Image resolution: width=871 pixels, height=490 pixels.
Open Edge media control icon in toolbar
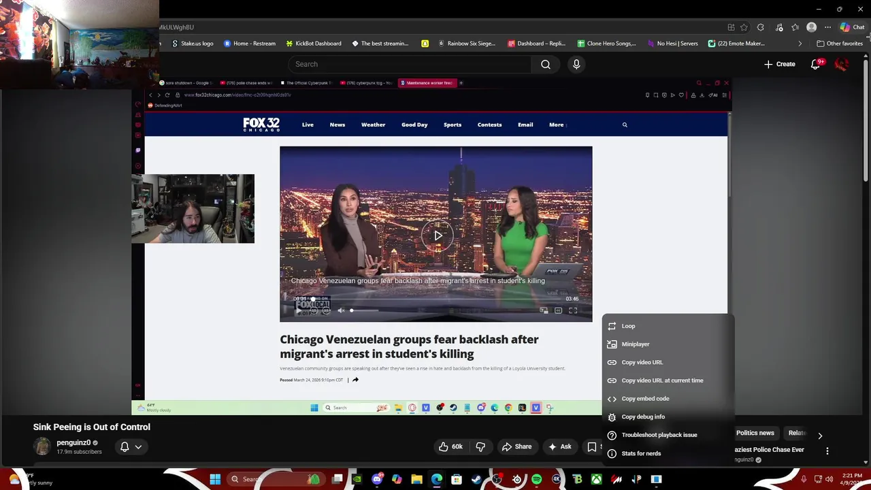pos(778,27)
